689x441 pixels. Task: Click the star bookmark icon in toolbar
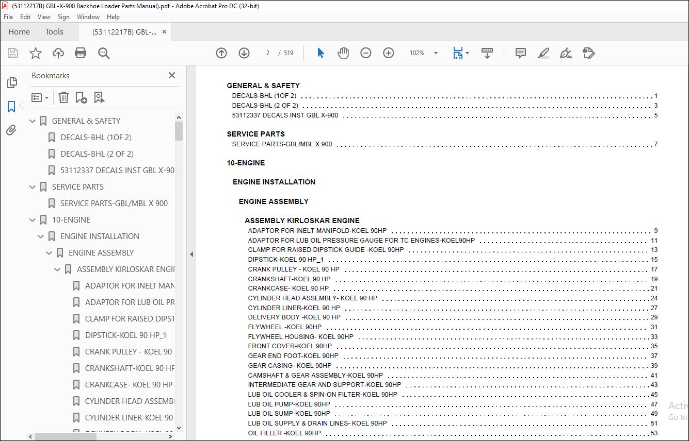36,53
